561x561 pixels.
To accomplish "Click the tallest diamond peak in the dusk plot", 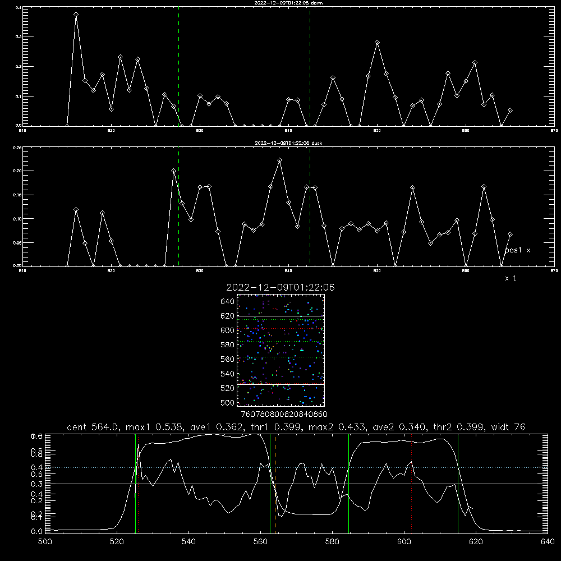I will tap(280, 160).
